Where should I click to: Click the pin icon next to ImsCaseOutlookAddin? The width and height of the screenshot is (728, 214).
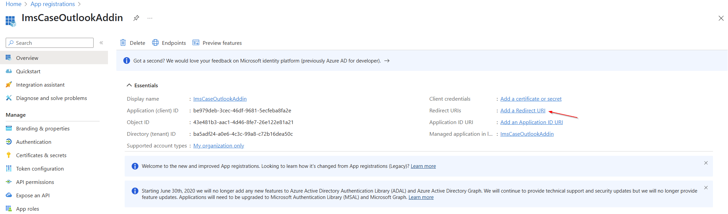[136, 18]
